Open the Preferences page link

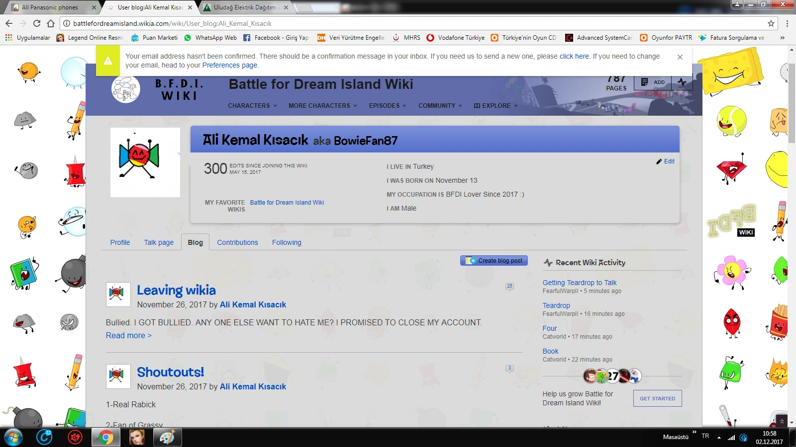pyautogui.click(x=230, y=65)
